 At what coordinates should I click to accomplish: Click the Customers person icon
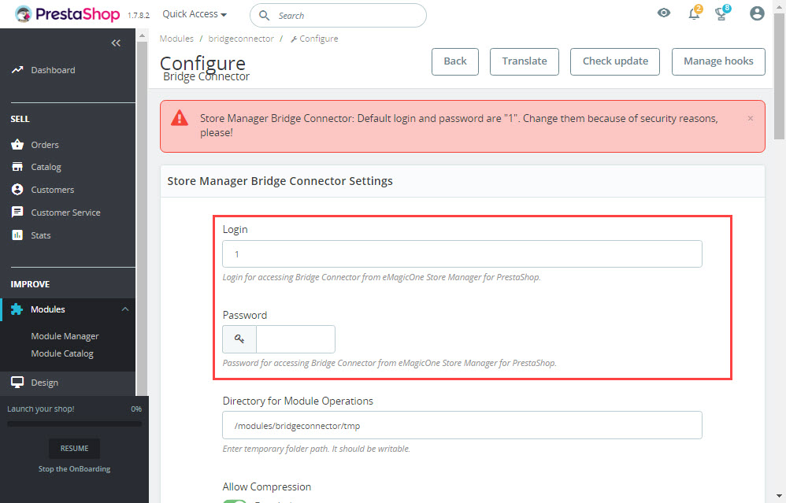[17, 190]
